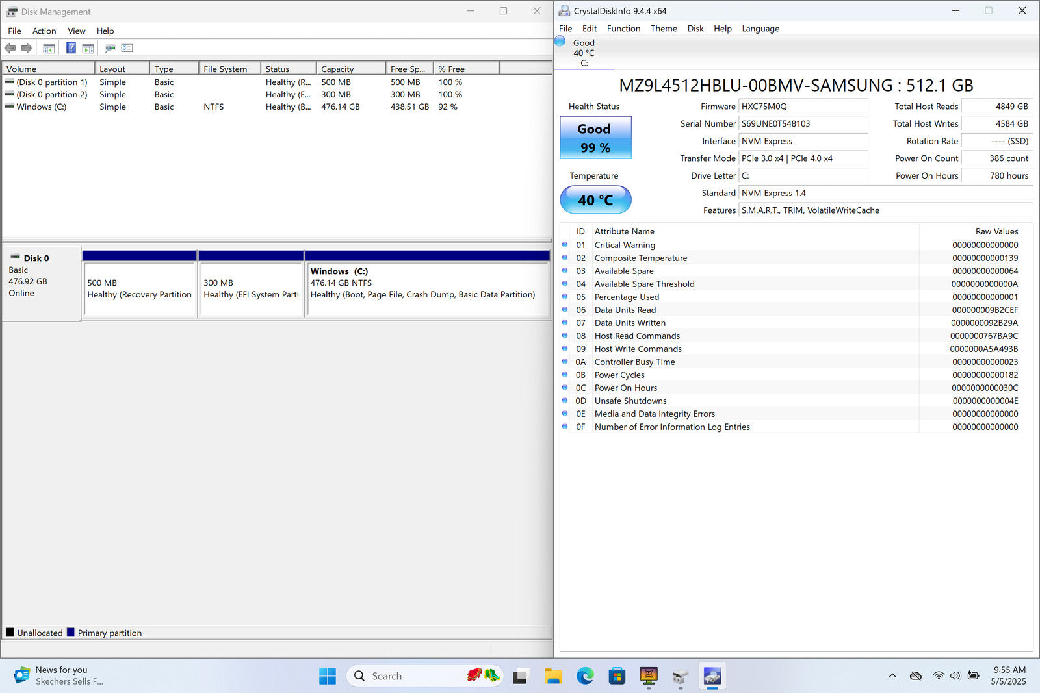
Task: Sort volumes by the Capacity column header
Action: click(x=350, y=69)
